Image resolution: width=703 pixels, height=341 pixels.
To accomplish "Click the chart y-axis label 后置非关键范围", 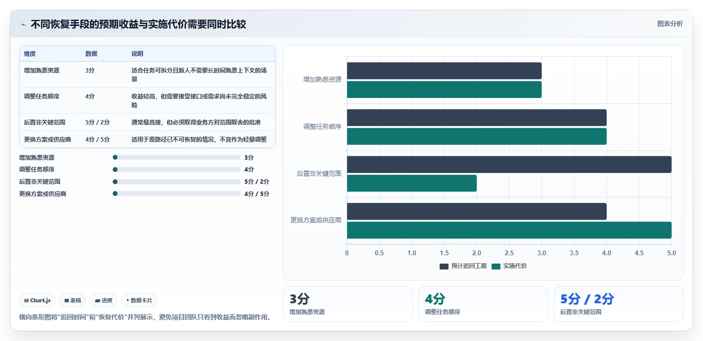I will tap(319, 173).
